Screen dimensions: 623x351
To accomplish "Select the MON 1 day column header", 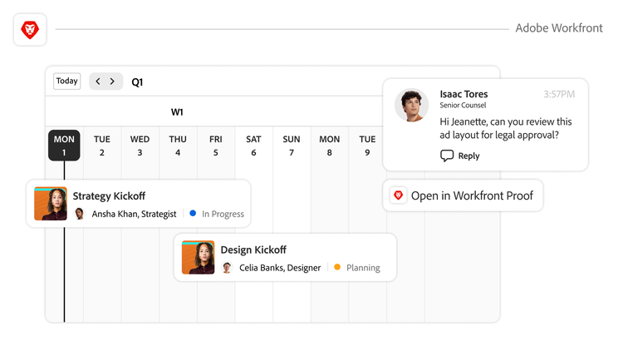I will pos(64,146).
